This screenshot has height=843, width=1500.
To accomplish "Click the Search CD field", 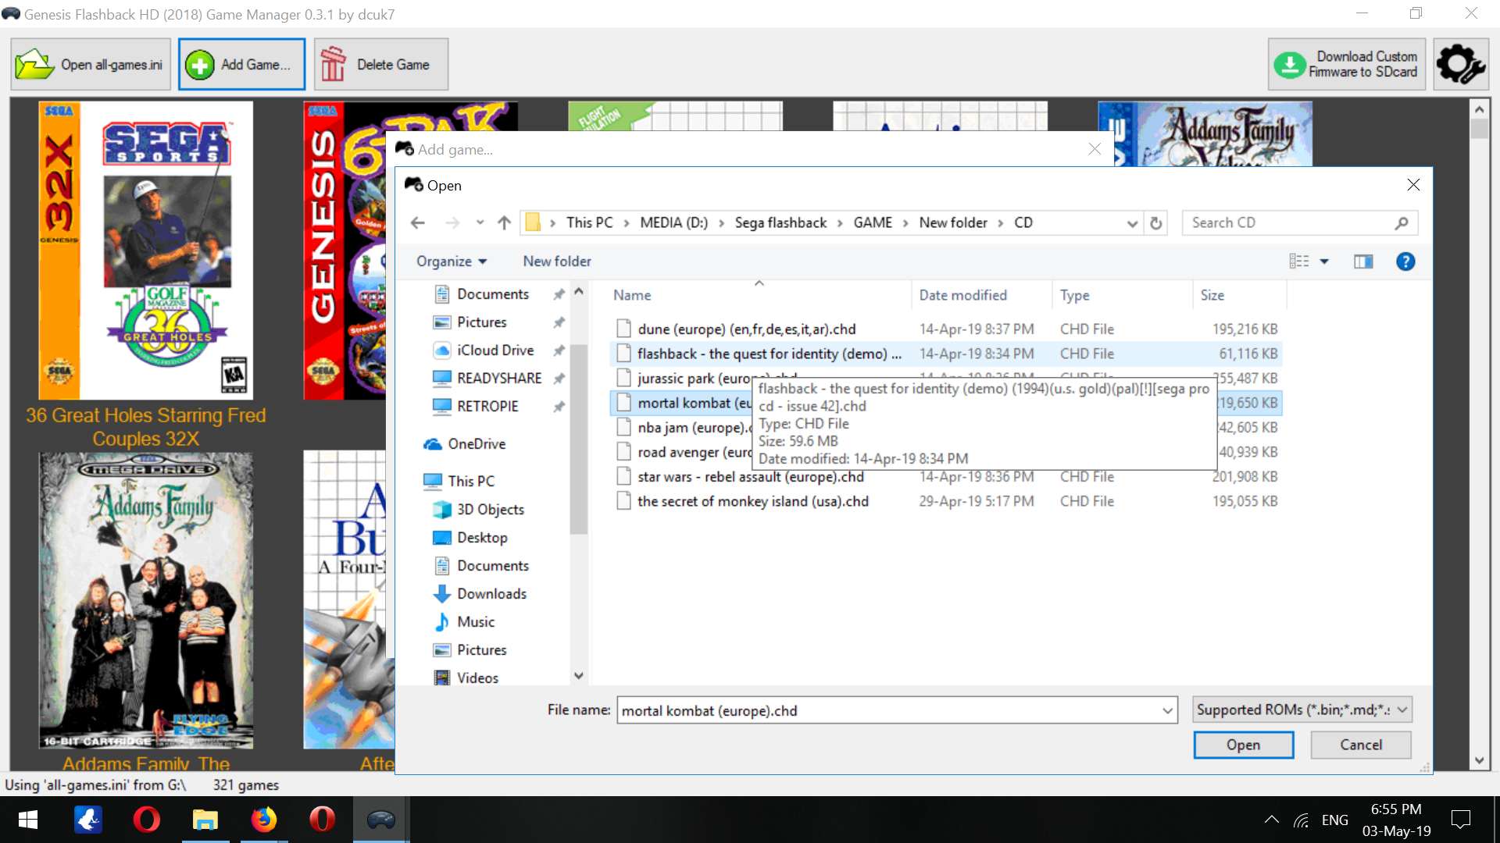I will (1299, 223).
